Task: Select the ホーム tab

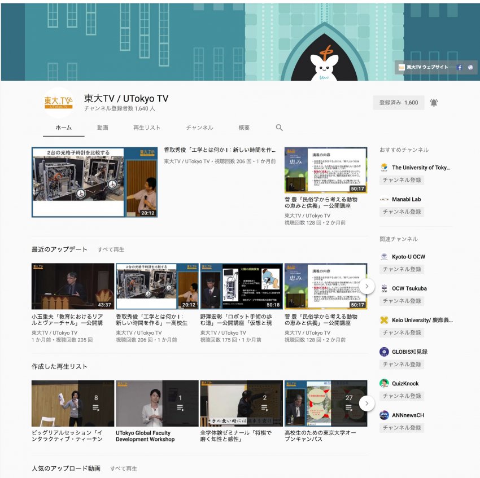Action: point(64,128)
